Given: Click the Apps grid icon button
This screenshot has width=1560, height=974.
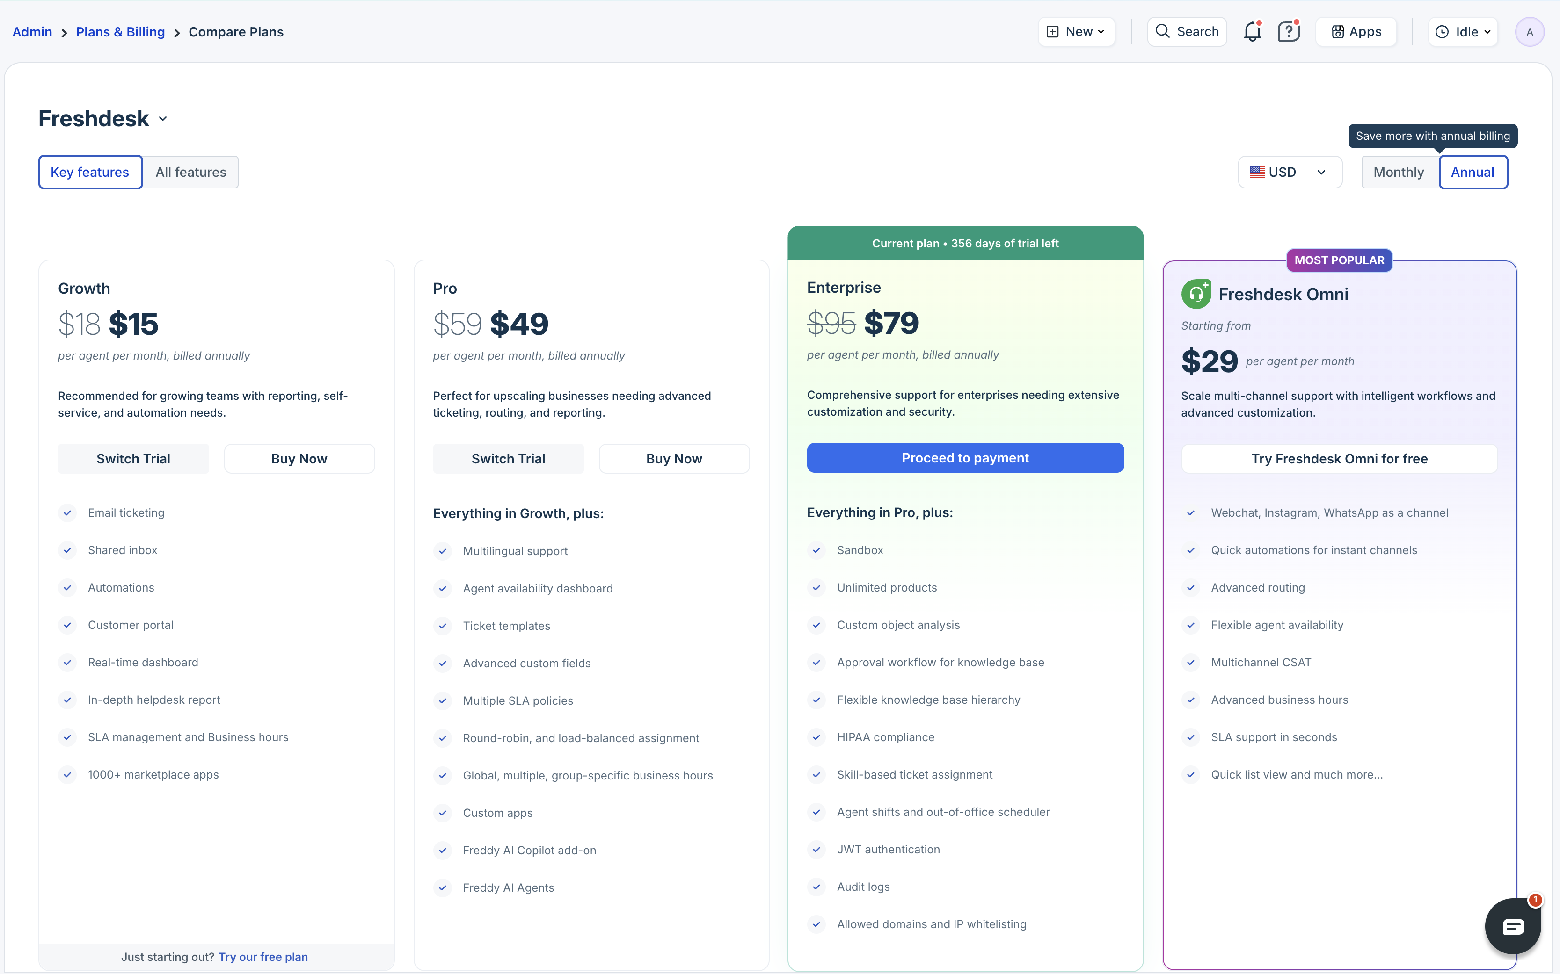Looking at the screenshot, I should click(x=1356, y=32).
